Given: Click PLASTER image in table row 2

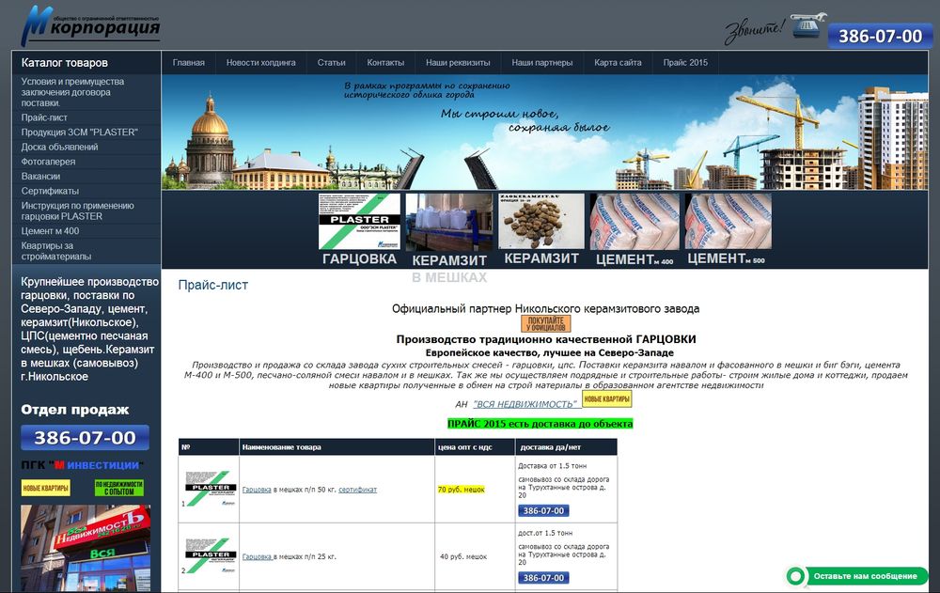Looking at the screenshot, I should point(210,555).
